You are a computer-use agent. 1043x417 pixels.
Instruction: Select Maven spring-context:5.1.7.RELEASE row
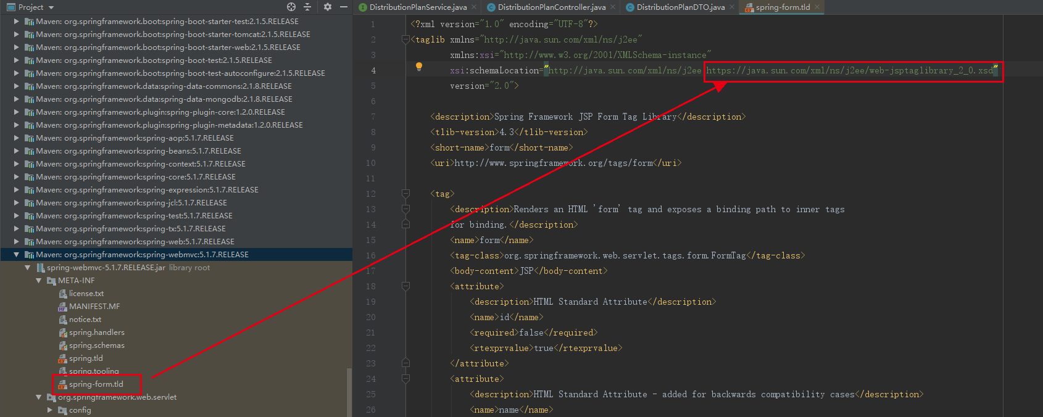pyautogui.click(x=176, y=163)
